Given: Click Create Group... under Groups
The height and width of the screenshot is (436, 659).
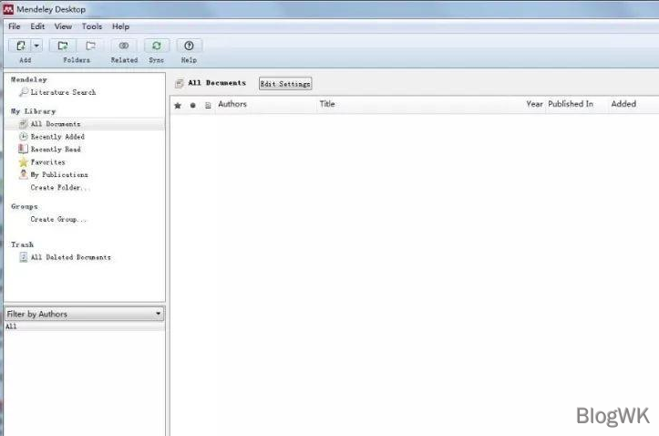Looking at the screenshot, I should (58, 220).
